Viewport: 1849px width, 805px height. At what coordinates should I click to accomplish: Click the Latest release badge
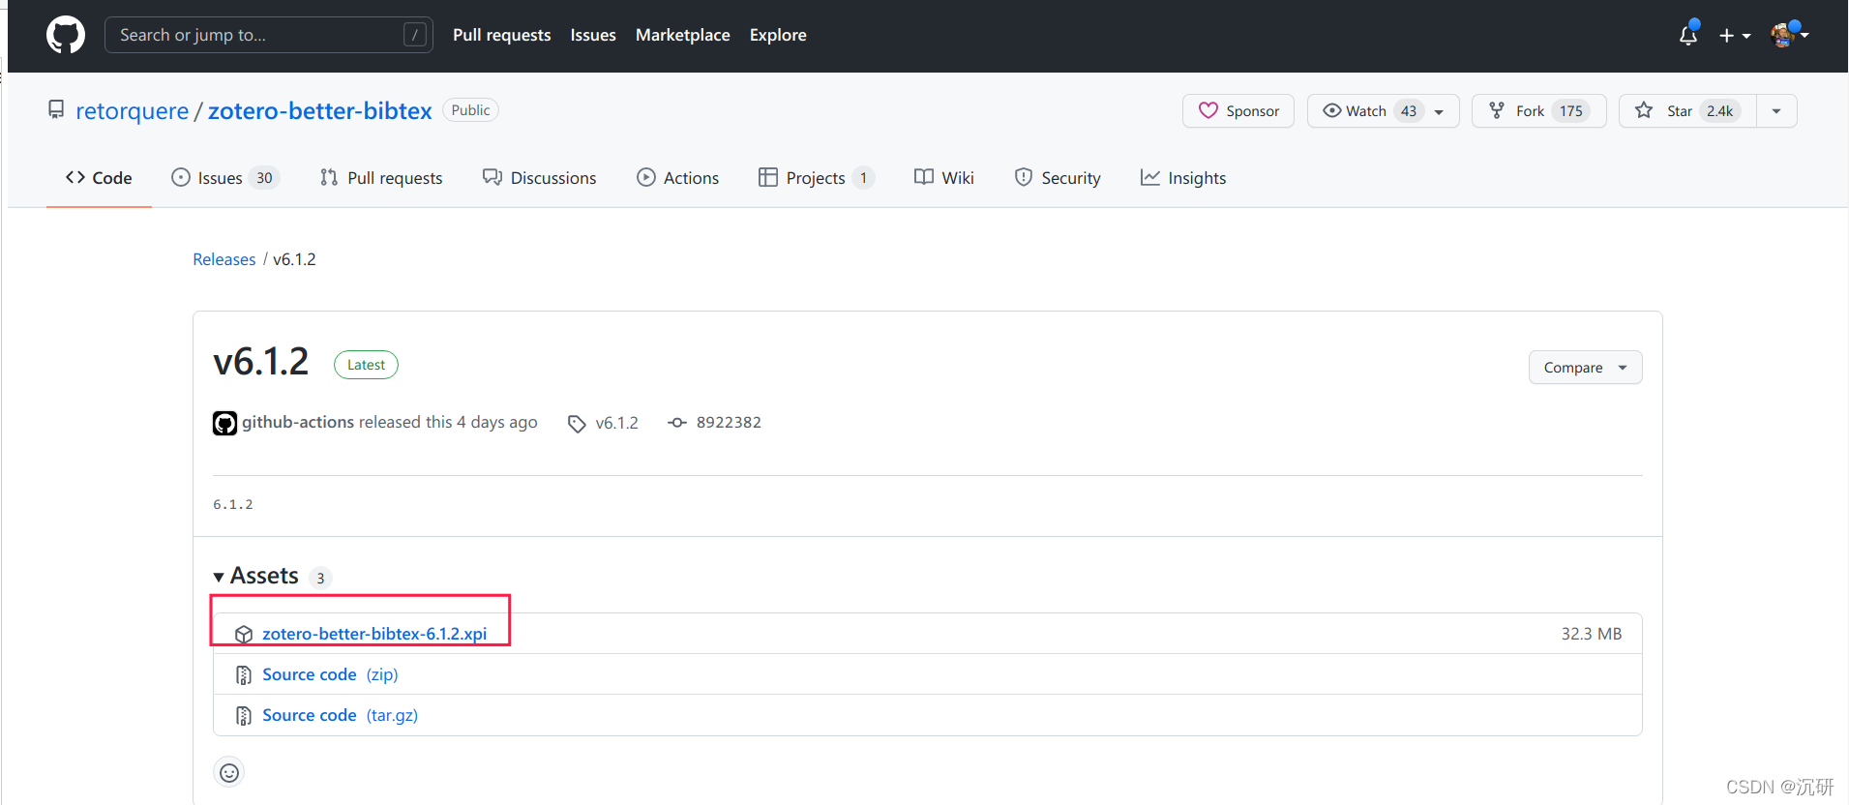coord(366,365)
